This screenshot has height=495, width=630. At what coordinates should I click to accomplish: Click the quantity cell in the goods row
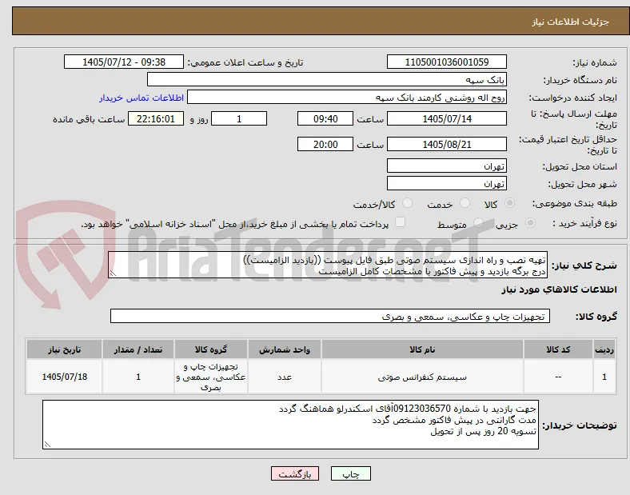(138, 377)
